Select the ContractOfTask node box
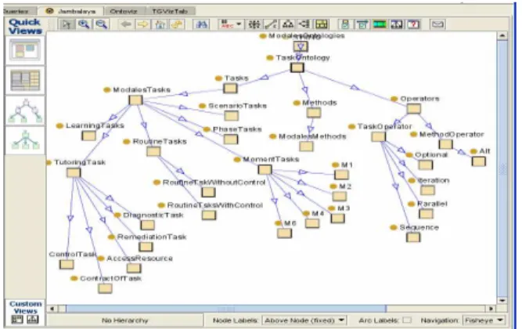This screenshot has height=329, width=522. pyautogui.click(x=105, y=288)
